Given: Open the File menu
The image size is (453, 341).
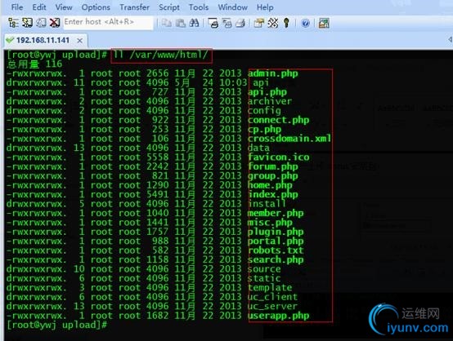Looking at the screenshot, I should point(17,7).
